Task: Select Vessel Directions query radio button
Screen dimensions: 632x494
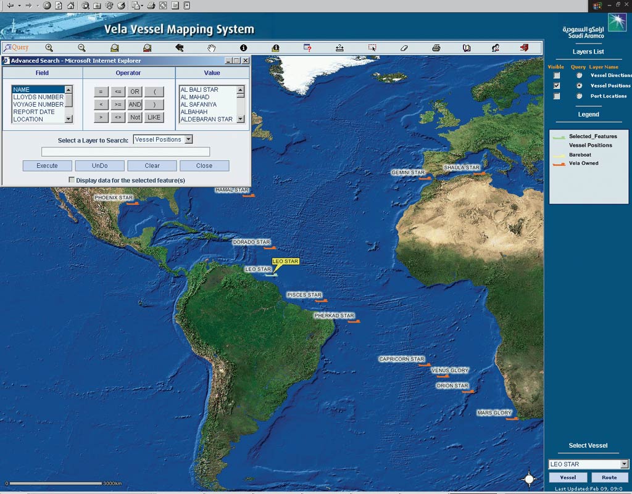Action: point(579,75)
